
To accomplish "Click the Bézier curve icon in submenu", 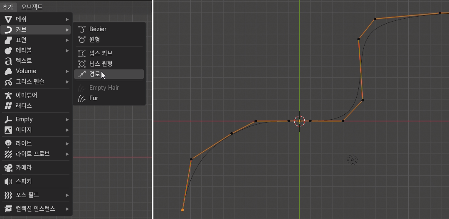I will [82, 29].
